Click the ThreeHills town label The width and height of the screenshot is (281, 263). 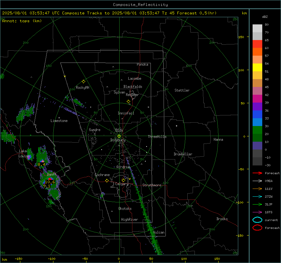point(157,137)
